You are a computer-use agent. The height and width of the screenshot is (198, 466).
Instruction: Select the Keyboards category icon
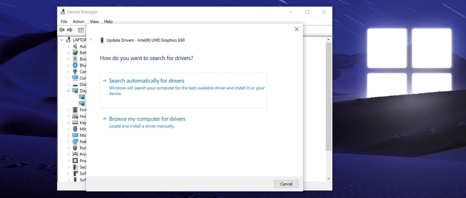(75, 123)
